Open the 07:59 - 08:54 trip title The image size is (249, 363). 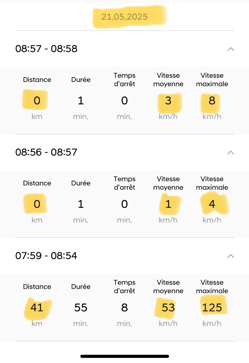coord(46,256)
